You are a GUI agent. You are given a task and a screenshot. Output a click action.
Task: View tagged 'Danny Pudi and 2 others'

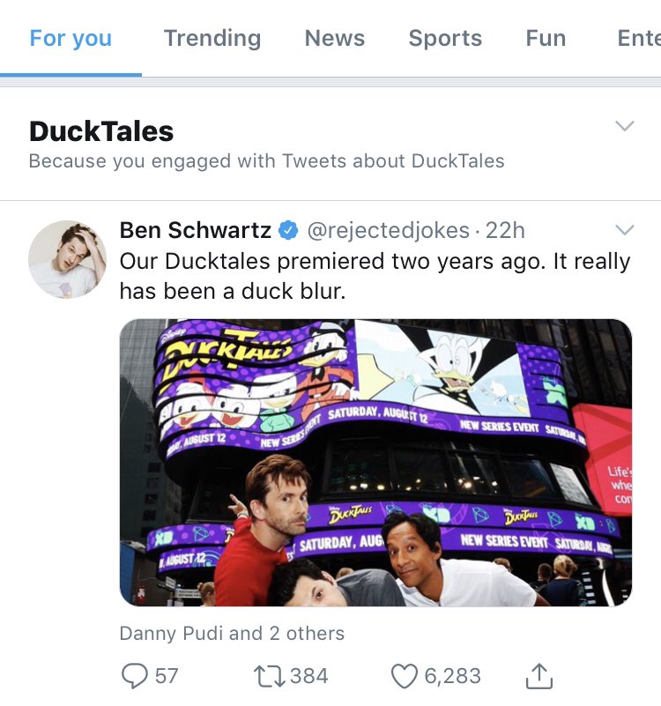[x=232, y=633]
